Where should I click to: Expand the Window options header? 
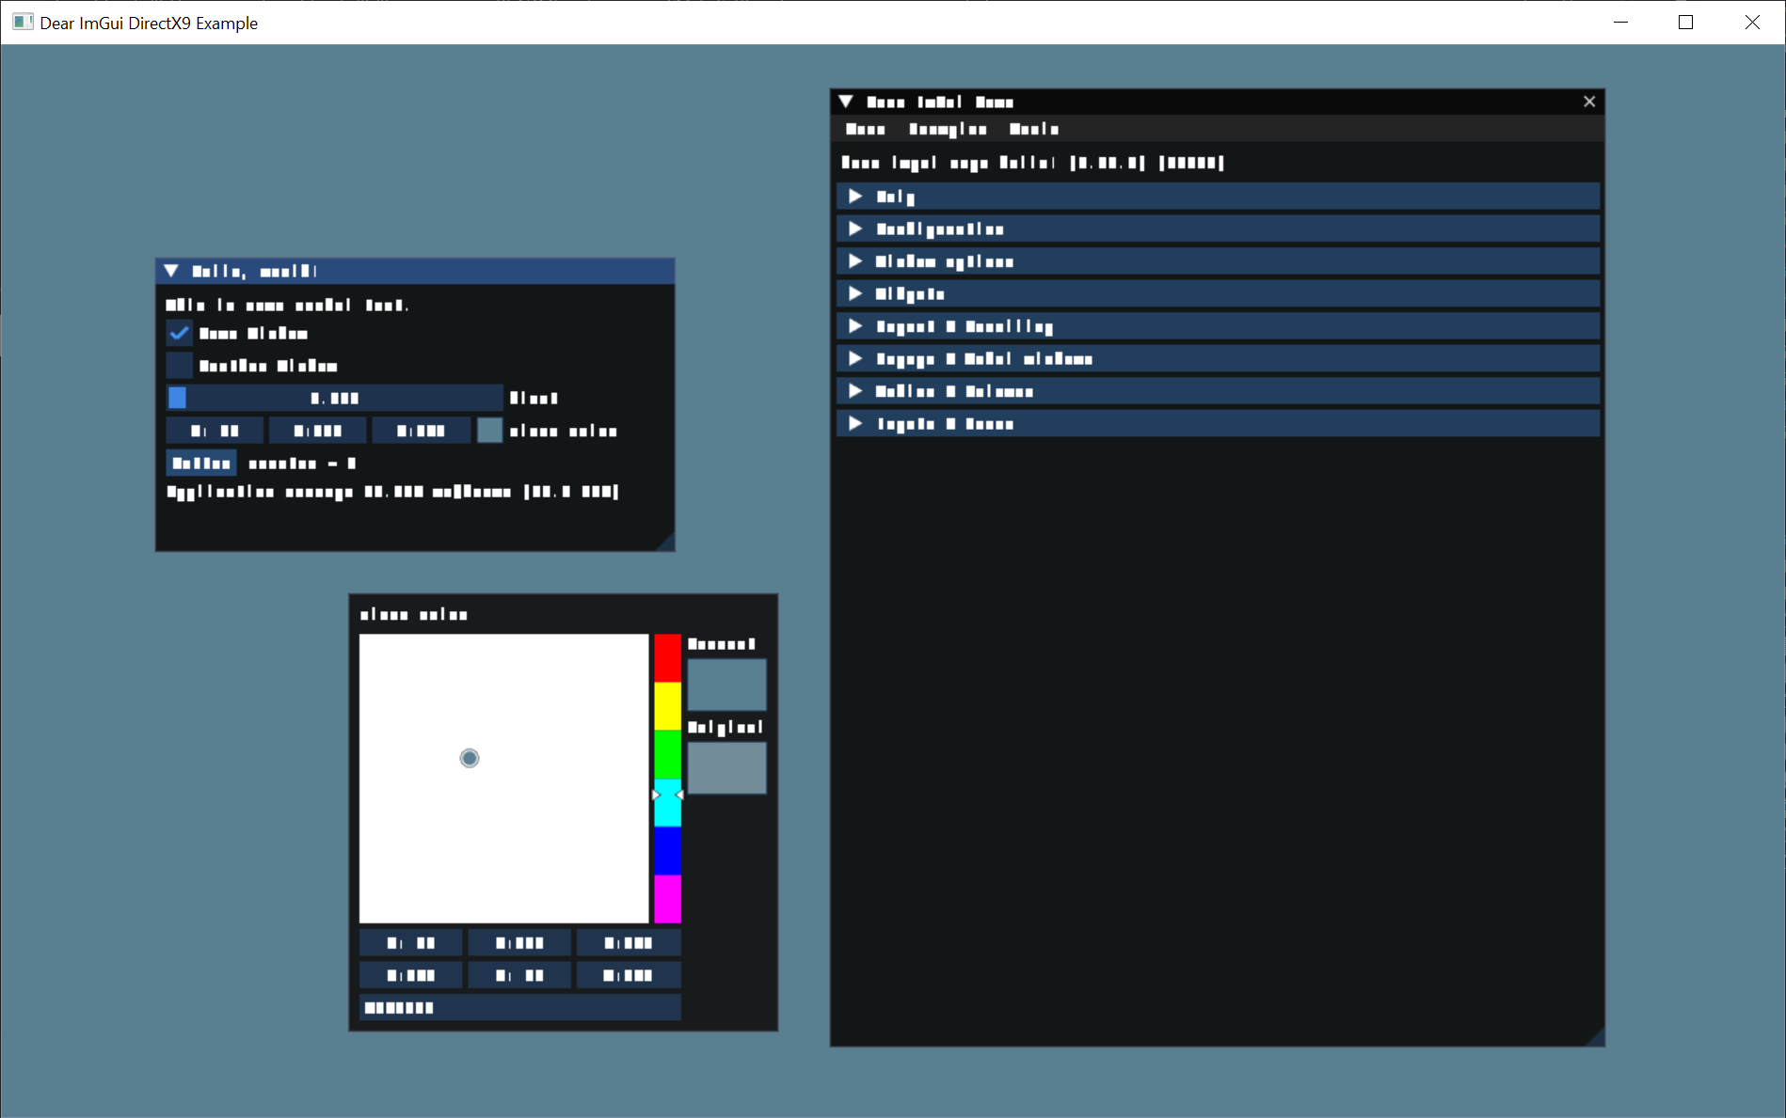(1218, 261)
